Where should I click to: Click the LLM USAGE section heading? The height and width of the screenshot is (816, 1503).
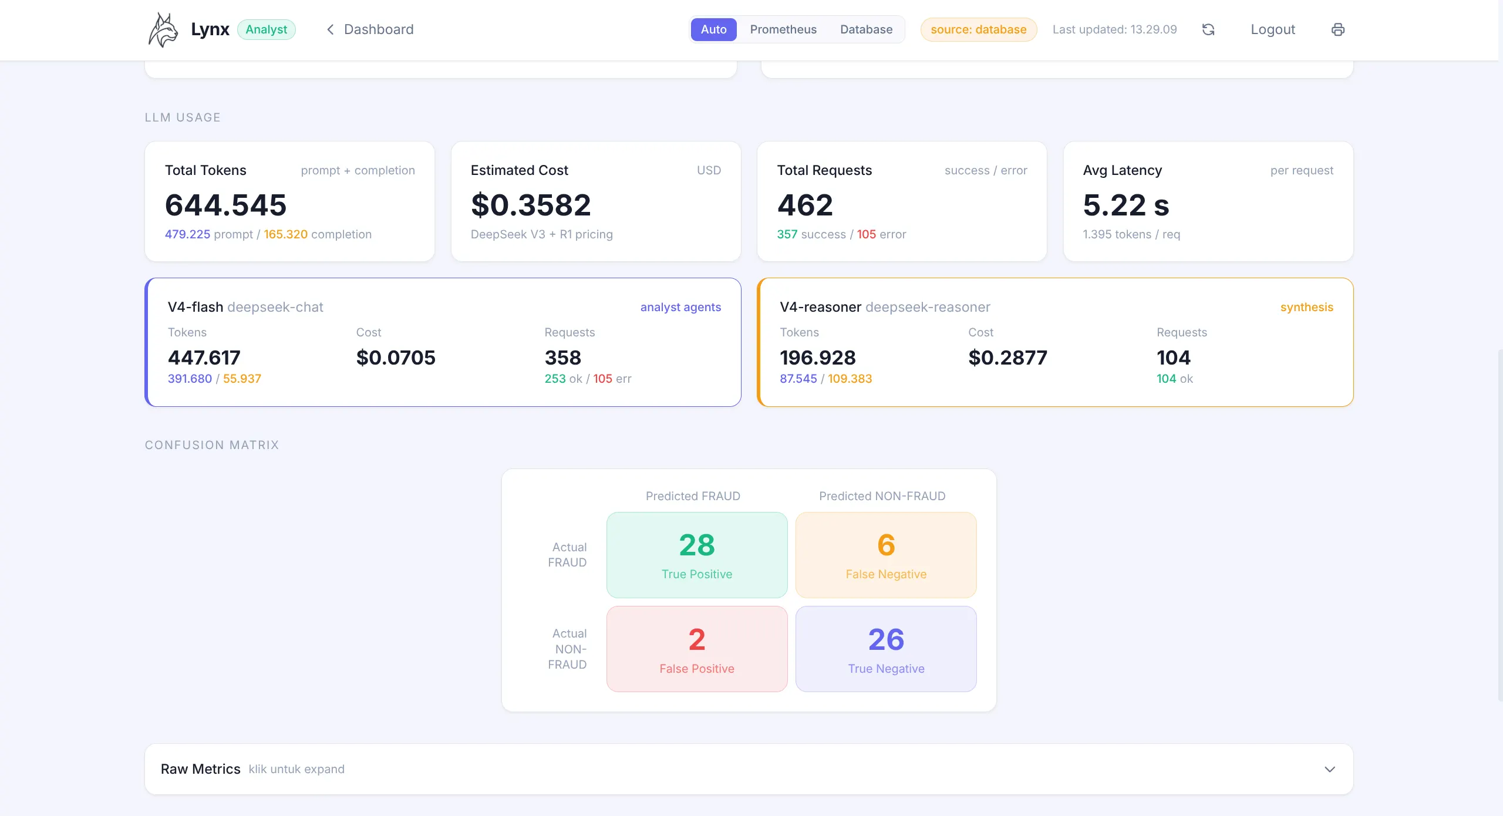(x=183, y=117)
